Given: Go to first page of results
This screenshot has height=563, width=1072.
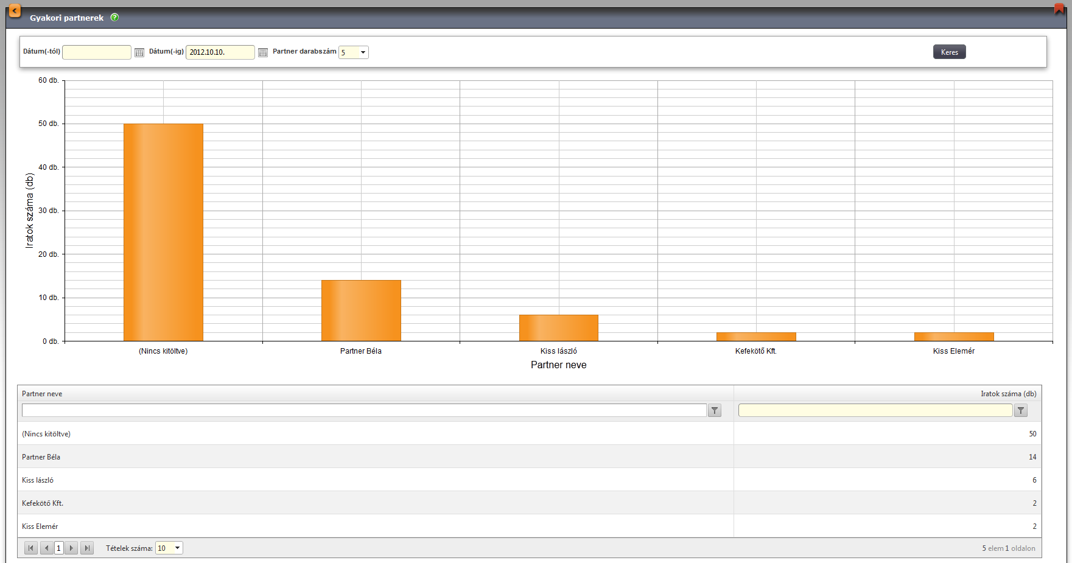Looking at the screenshot, I should click(31, 548).
